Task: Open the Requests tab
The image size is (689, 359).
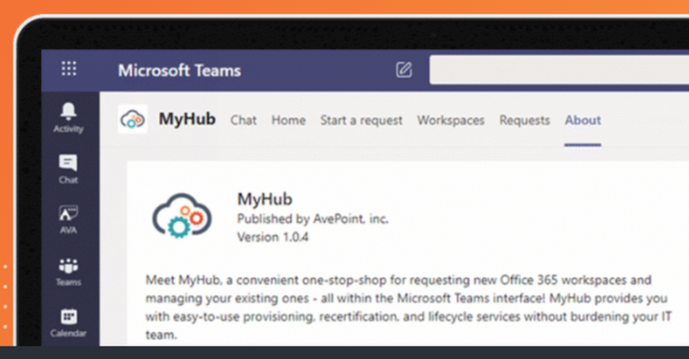Action: tap(524, 120)
